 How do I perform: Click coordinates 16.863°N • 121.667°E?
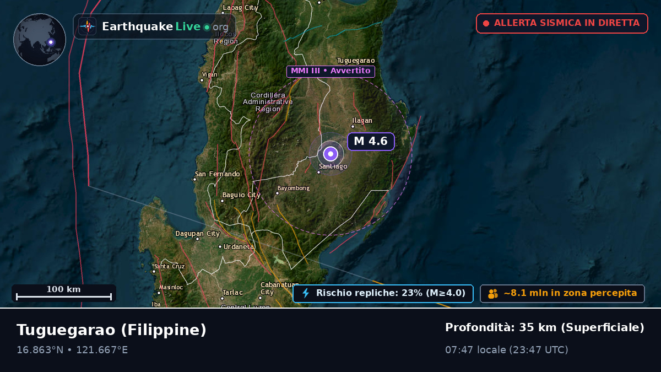tap(72, 350)
